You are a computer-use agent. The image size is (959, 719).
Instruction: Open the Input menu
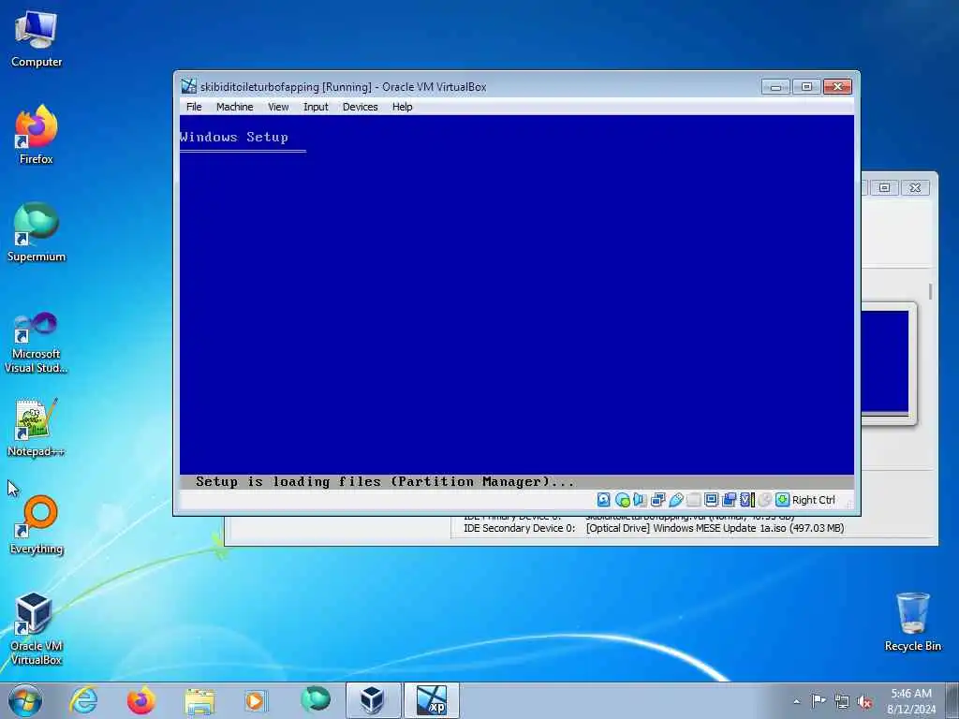(x=316, y=107)
